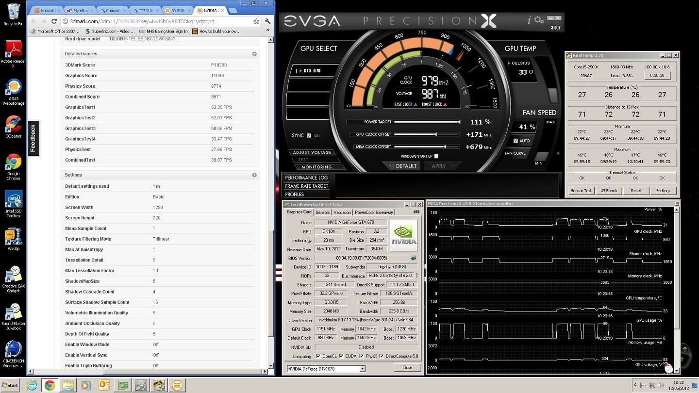Open the Windows Start button

click(x=10, y=386)
